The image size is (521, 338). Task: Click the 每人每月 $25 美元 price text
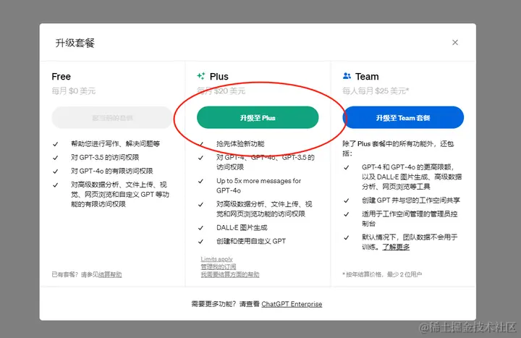click(376, 90)
